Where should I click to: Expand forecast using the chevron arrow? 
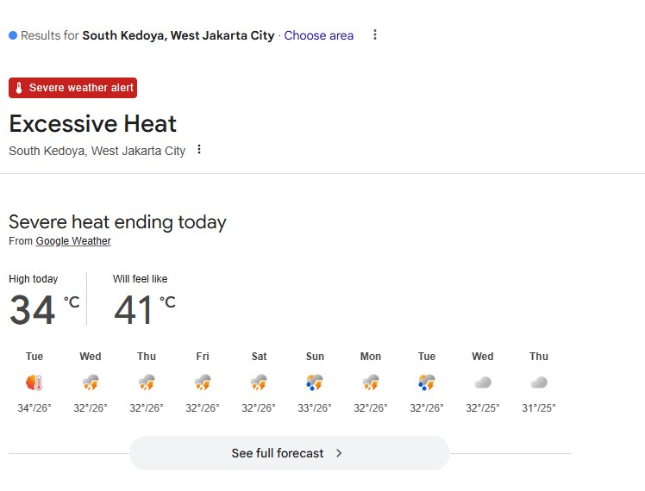point(339,453)
